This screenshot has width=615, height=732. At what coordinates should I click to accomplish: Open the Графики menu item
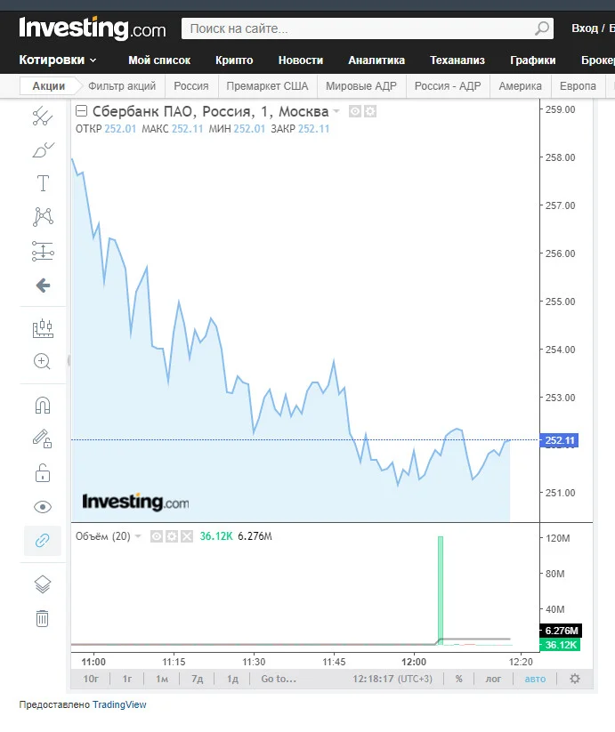tap(533, 60)
